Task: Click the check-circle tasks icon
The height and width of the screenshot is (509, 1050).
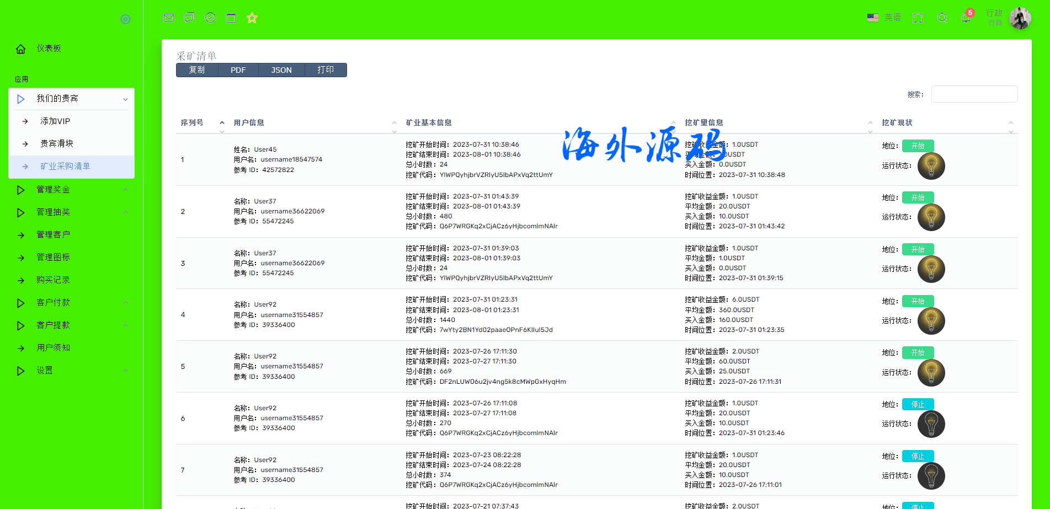Action: (x=210, y=18)
